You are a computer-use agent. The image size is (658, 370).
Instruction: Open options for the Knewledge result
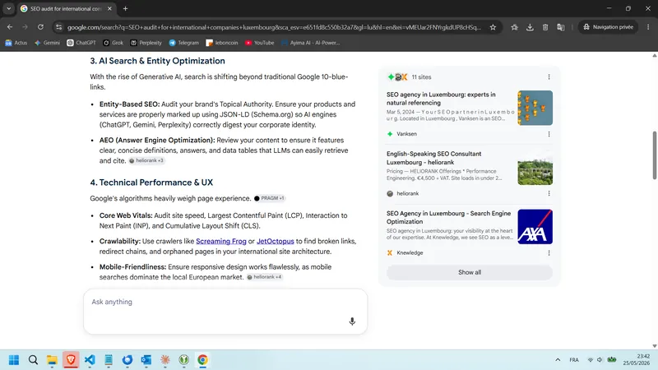pos(549,253)
